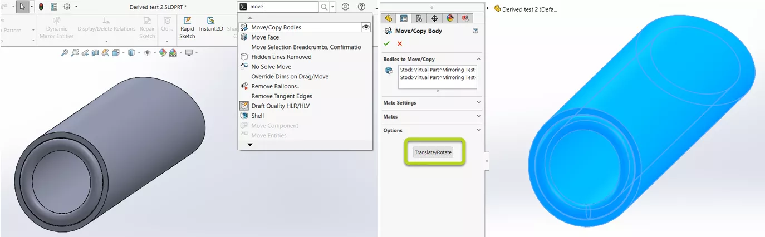Switch to the FeatureManager tab icon
Image resolution: width=765 pixels, height=237 pixels.
pos(389,18)
